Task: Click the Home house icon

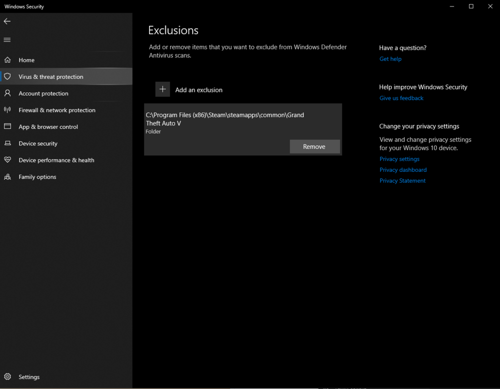Action: pyautogui.click(x=7, y=60)
